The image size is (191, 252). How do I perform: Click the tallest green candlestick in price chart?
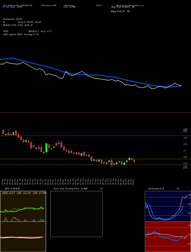coord(46,148)
